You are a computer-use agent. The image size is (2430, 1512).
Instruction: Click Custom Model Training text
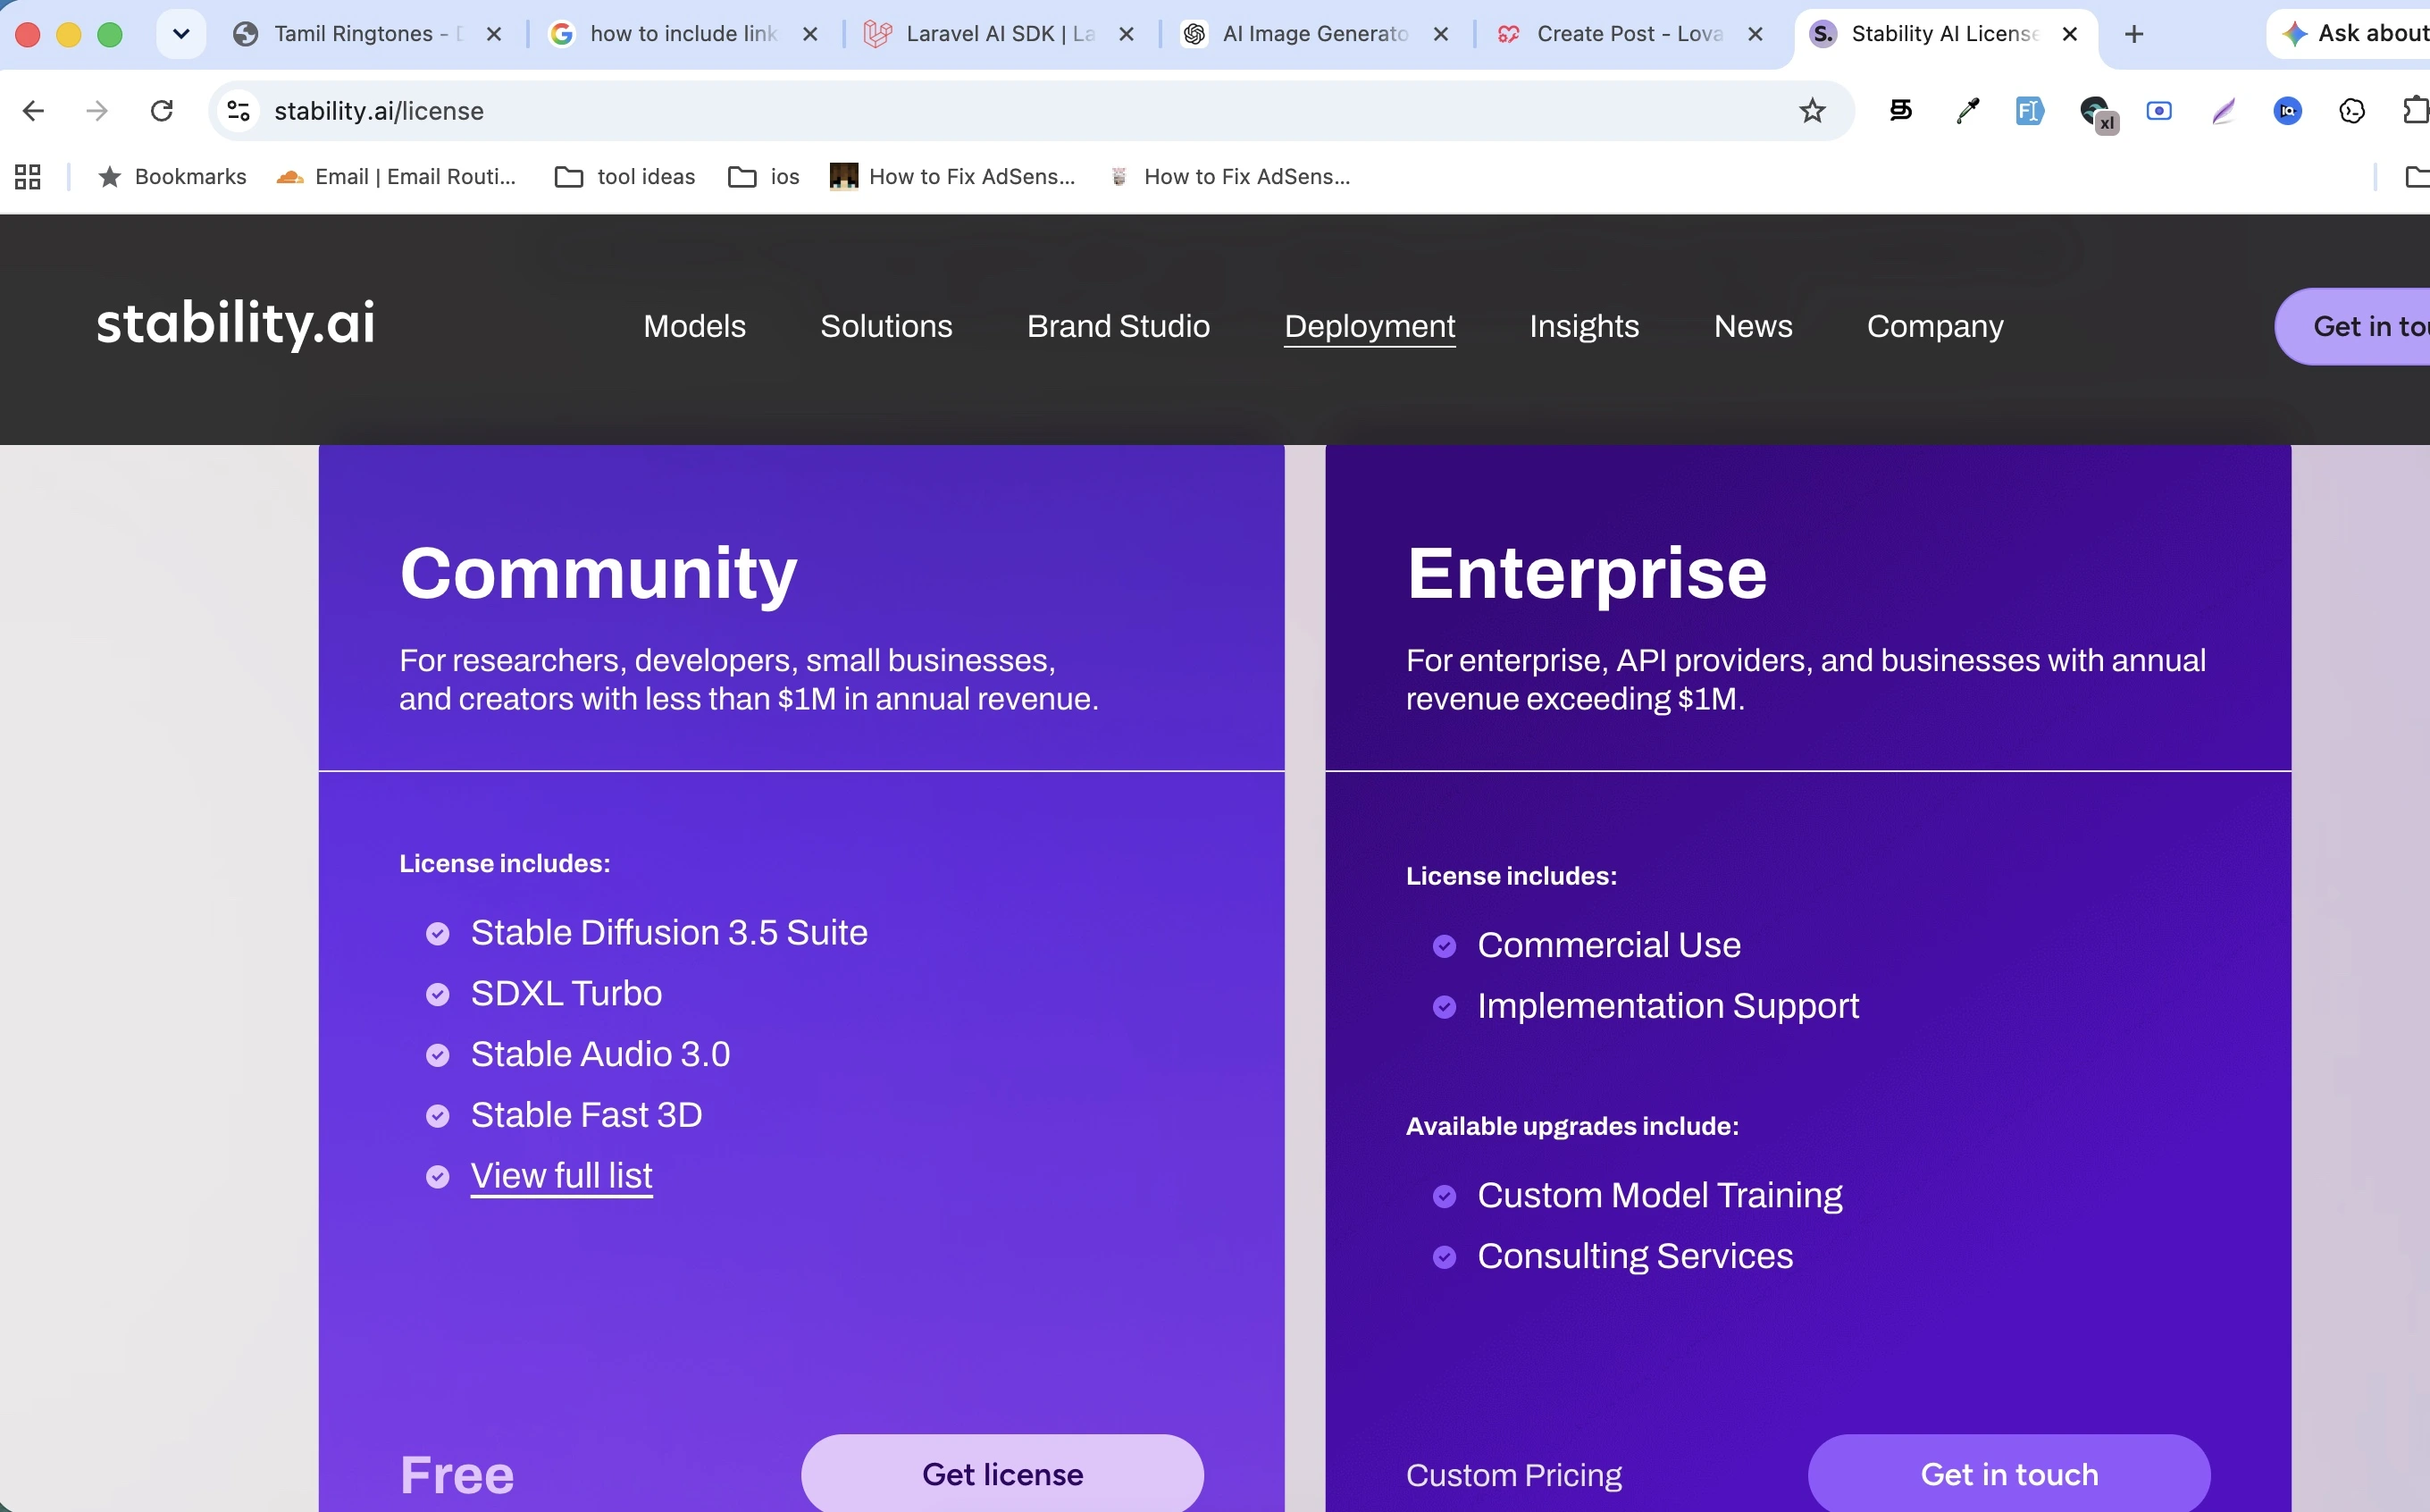pos(1659,1195)
